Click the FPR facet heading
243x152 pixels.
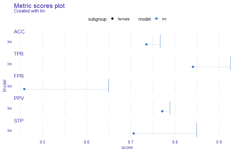click(x=19, y=76)
